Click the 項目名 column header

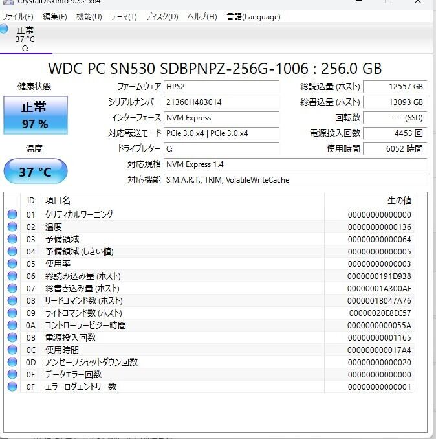click(x=182, y=201)
